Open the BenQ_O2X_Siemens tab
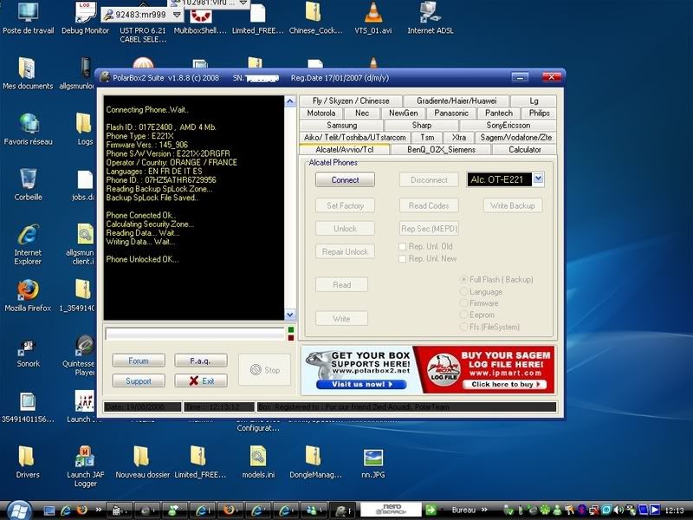The image size is (693, 520). tap(441, 149)
